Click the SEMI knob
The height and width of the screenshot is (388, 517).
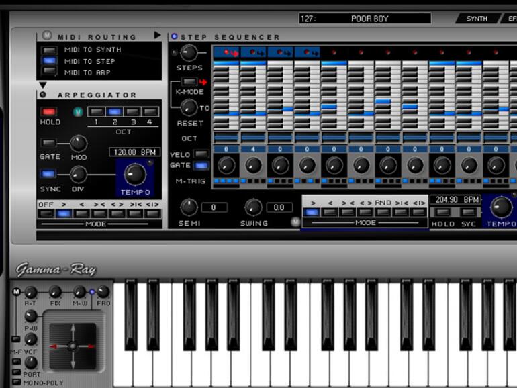pyautogui.click(x=189, y=207)
